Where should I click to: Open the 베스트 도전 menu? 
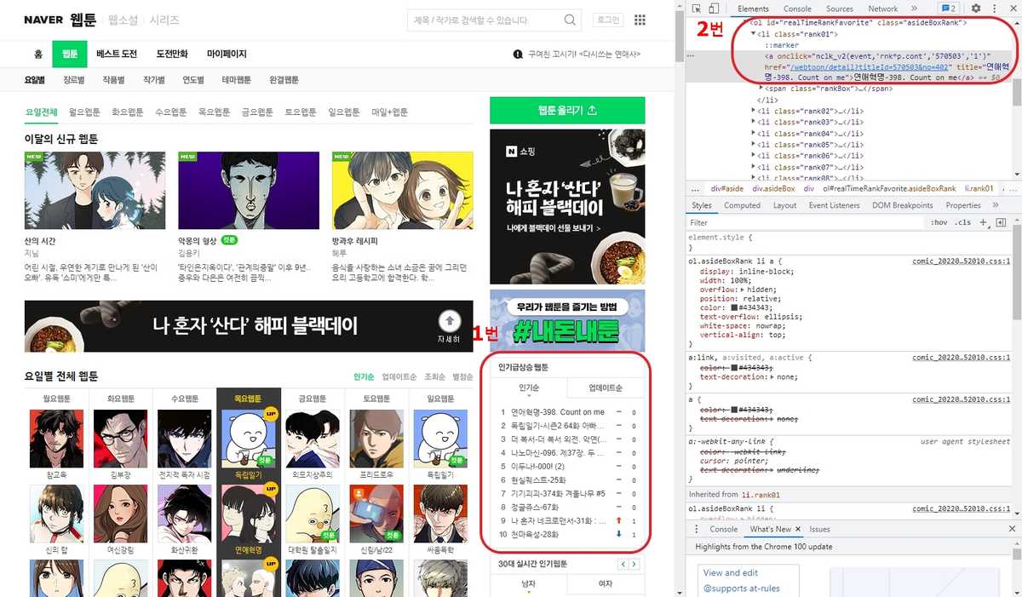(x=117, y=54)
